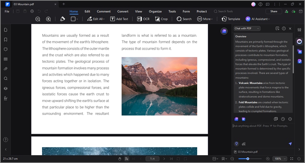Switch to the Protect tab
The image size is (305, 163).
pyautogui.click(x=202, y=11)
